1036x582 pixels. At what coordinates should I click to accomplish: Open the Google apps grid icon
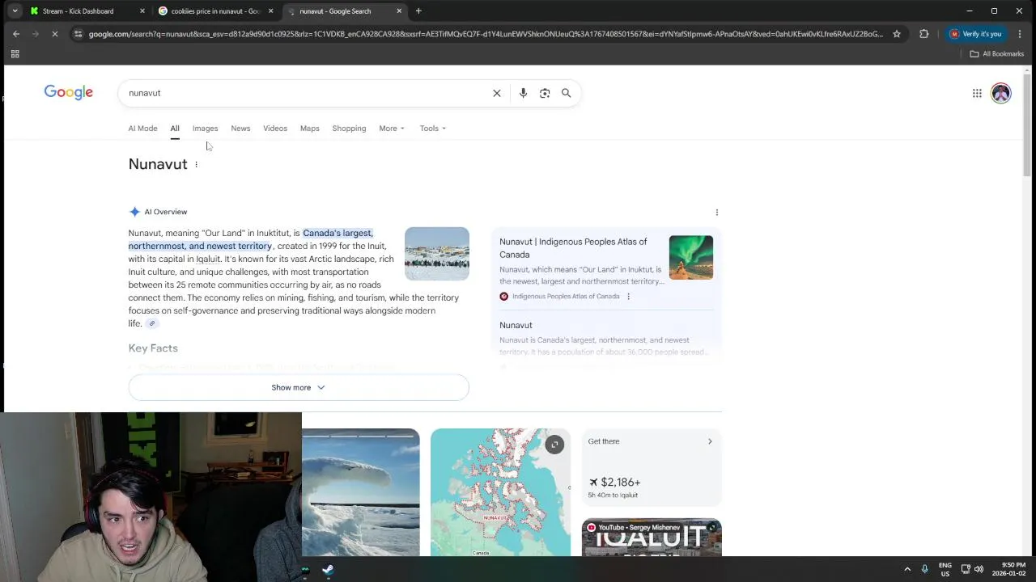(x=977, y=93)
